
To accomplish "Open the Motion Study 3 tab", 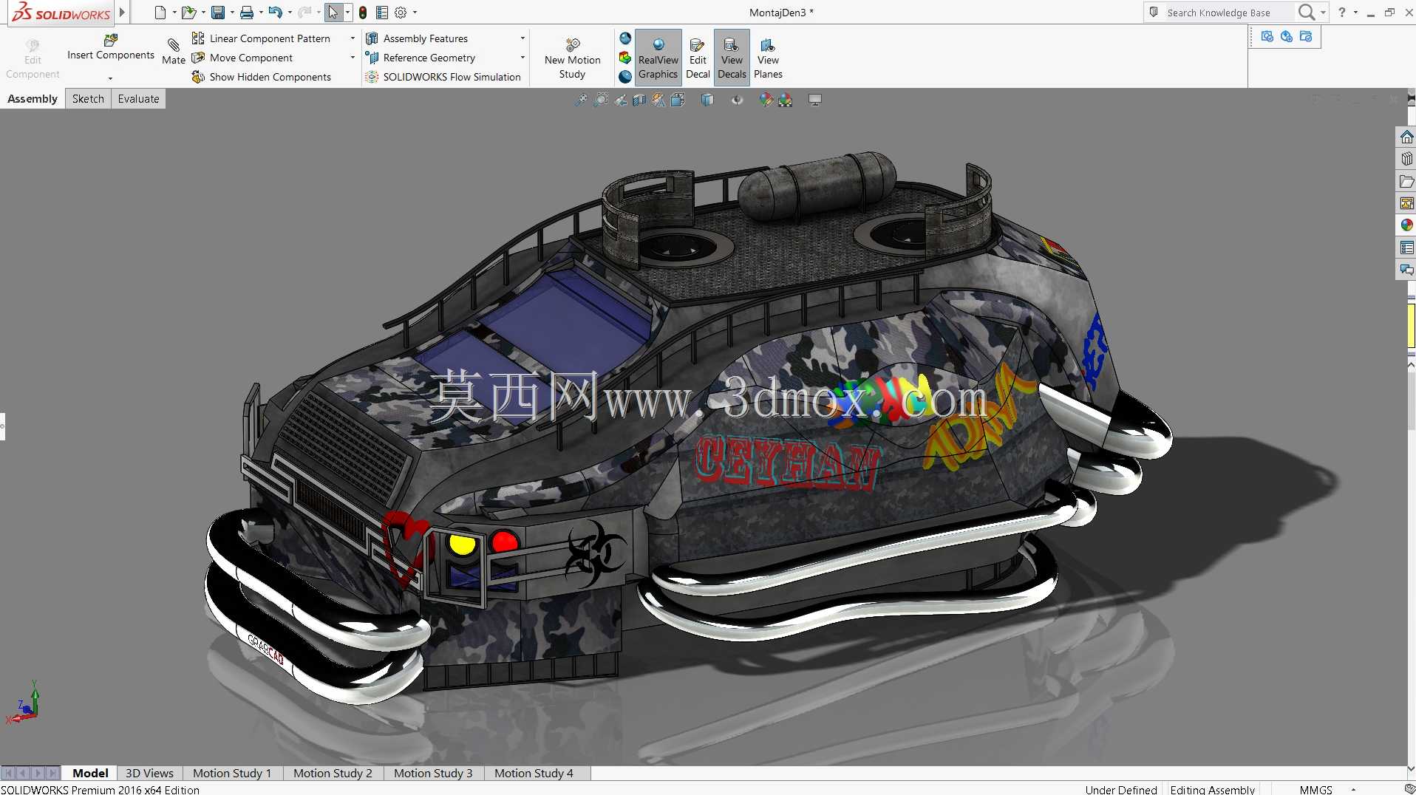I will pos(433,773).
